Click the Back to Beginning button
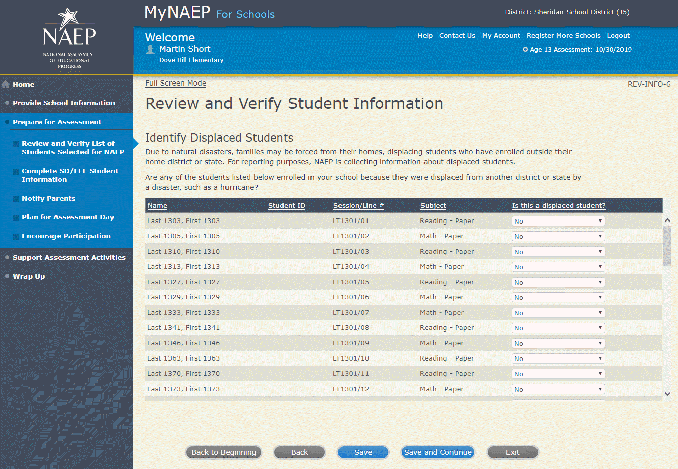 point(223,452)
